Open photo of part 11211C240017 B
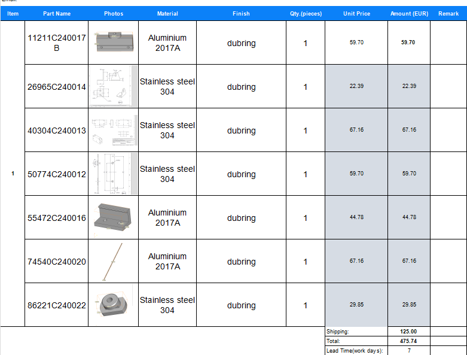Image resolution: width=467 pixels, height=355 pixels. [114, 41]
